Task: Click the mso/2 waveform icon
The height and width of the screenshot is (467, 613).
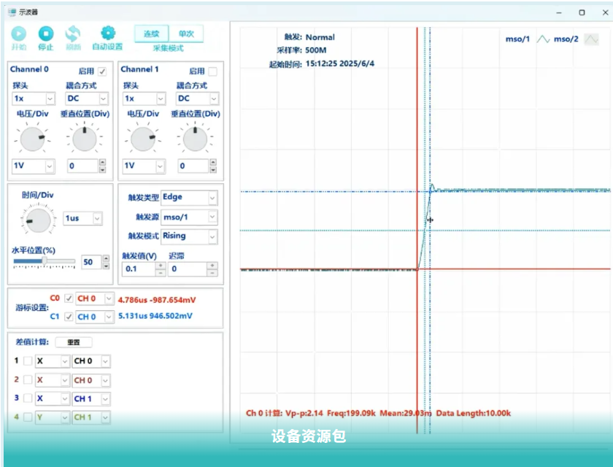Action: click(590, 39)
